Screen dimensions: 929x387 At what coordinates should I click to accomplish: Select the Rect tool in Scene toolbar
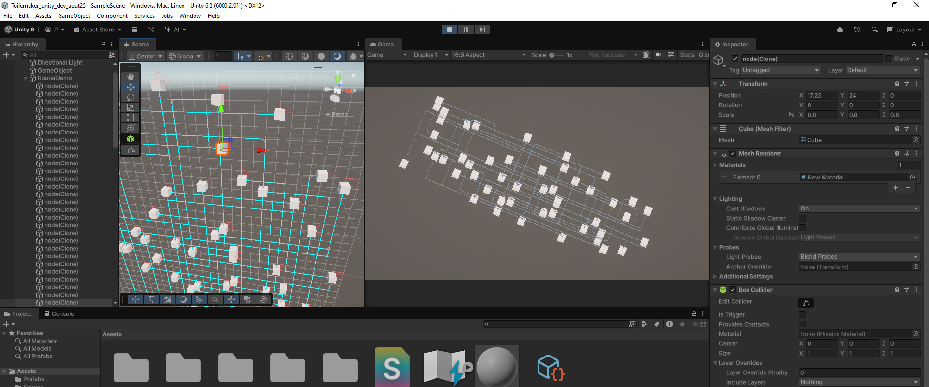(x=131, y=118)
